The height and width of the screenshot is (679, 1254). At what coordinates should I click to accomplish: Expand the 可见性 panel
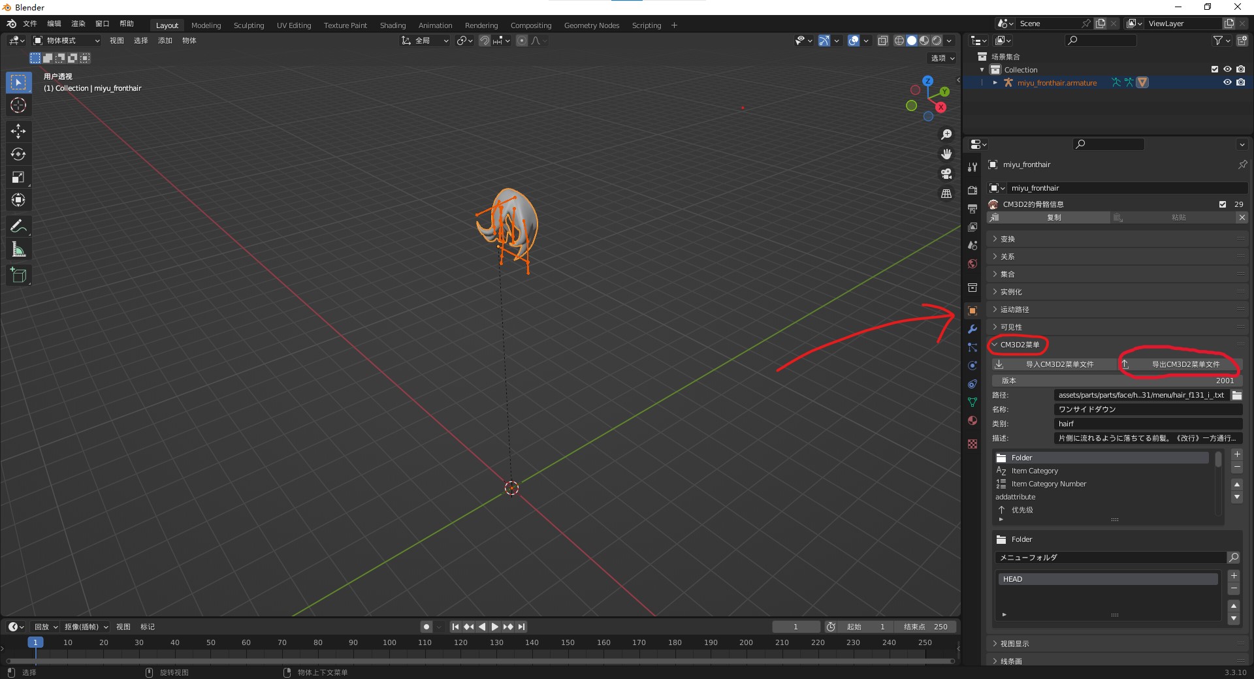pyautogui.click(x=1117, y=327)
